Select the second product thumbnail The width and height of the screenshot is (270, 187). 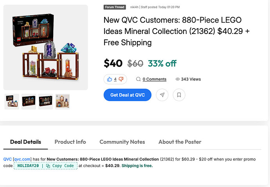click(x=29, y=102)
